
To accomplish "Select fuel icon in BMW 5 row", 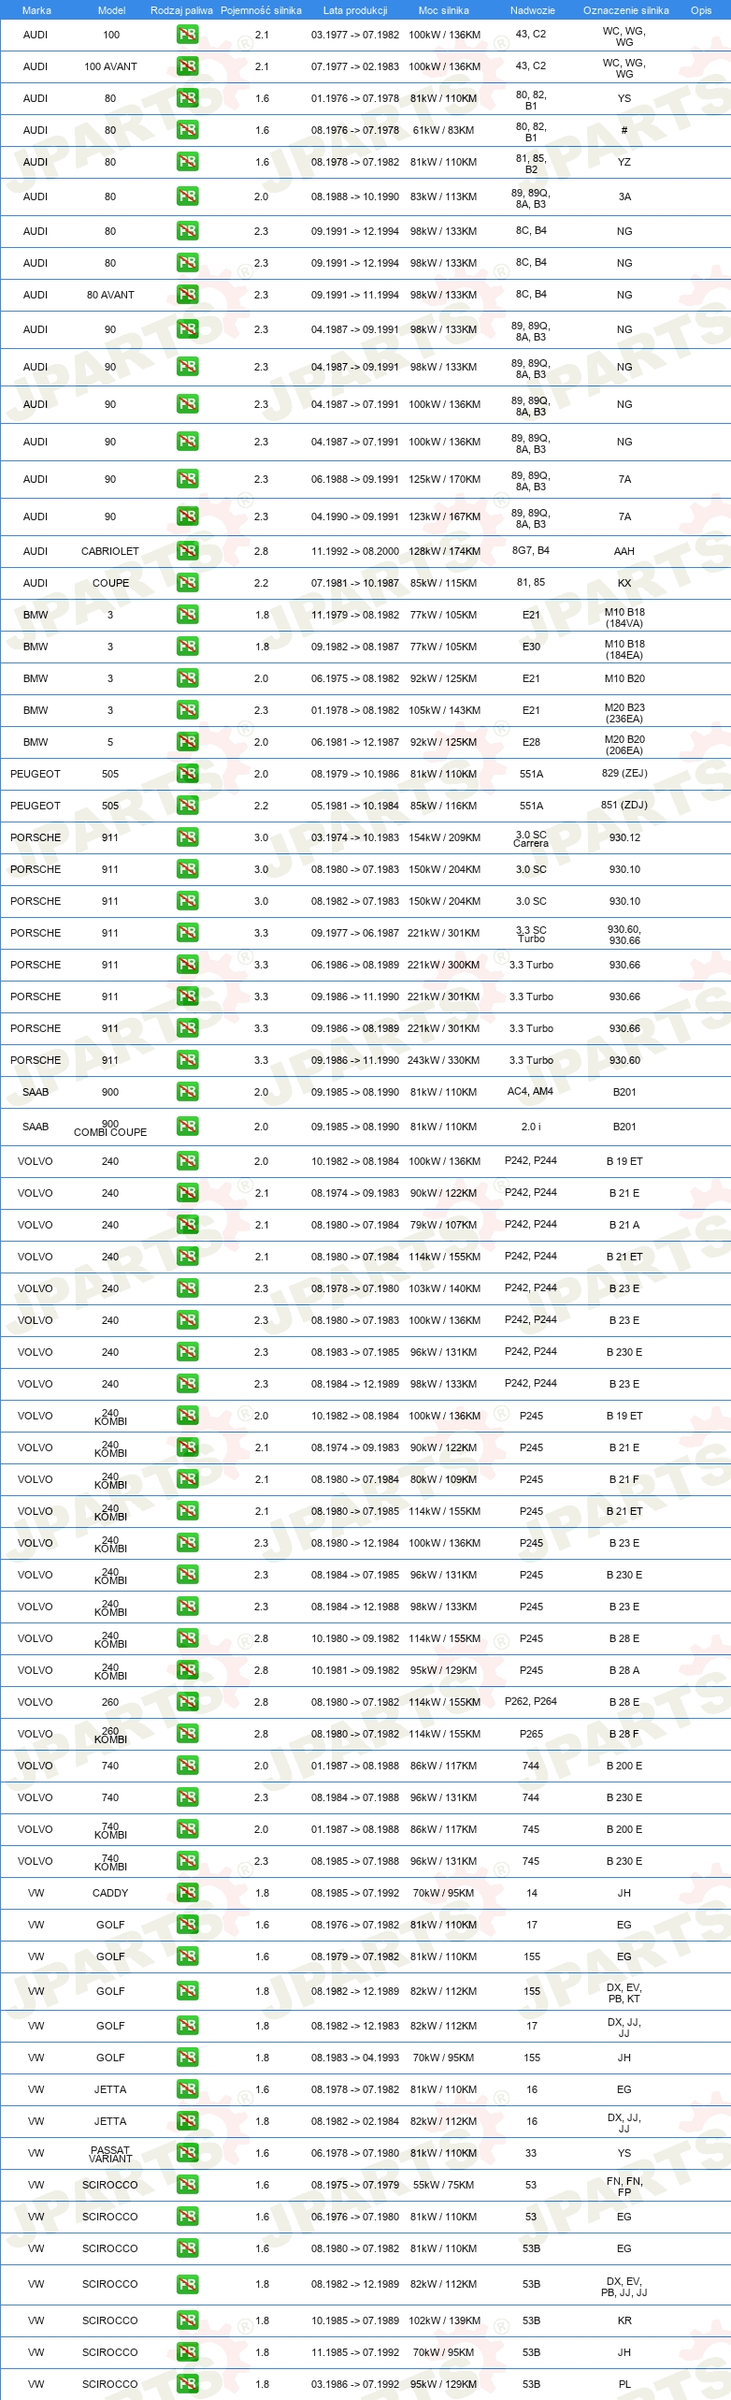I will pos(187,742).
